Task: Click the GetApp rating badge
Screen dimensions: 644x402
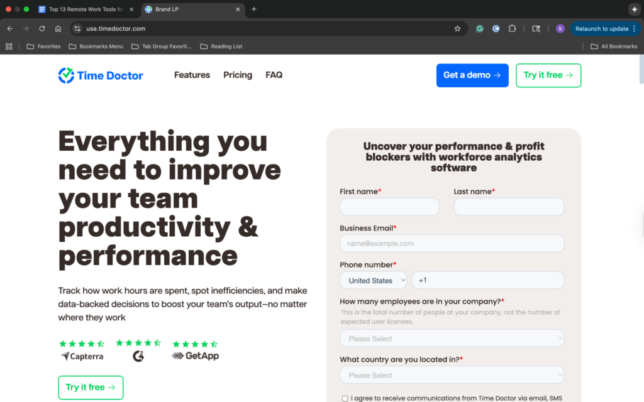Action: tap(195, 350)
